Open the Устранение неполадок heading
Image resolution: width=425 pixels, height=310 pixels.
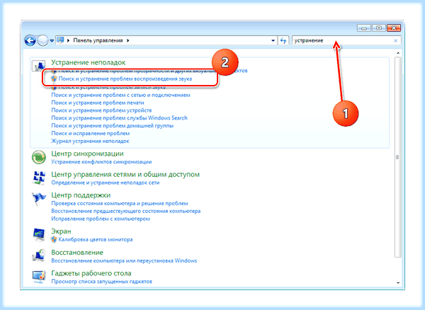click(x=89, y=62)
